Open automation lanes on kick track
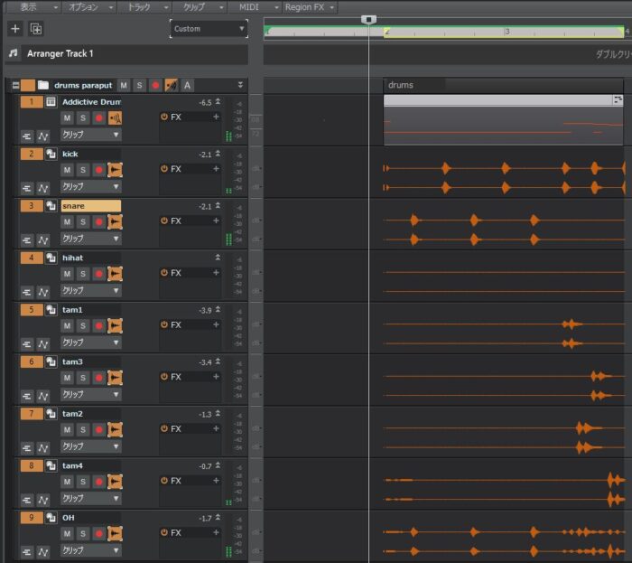This screenshot has width=632, height=563. [43, 188]
